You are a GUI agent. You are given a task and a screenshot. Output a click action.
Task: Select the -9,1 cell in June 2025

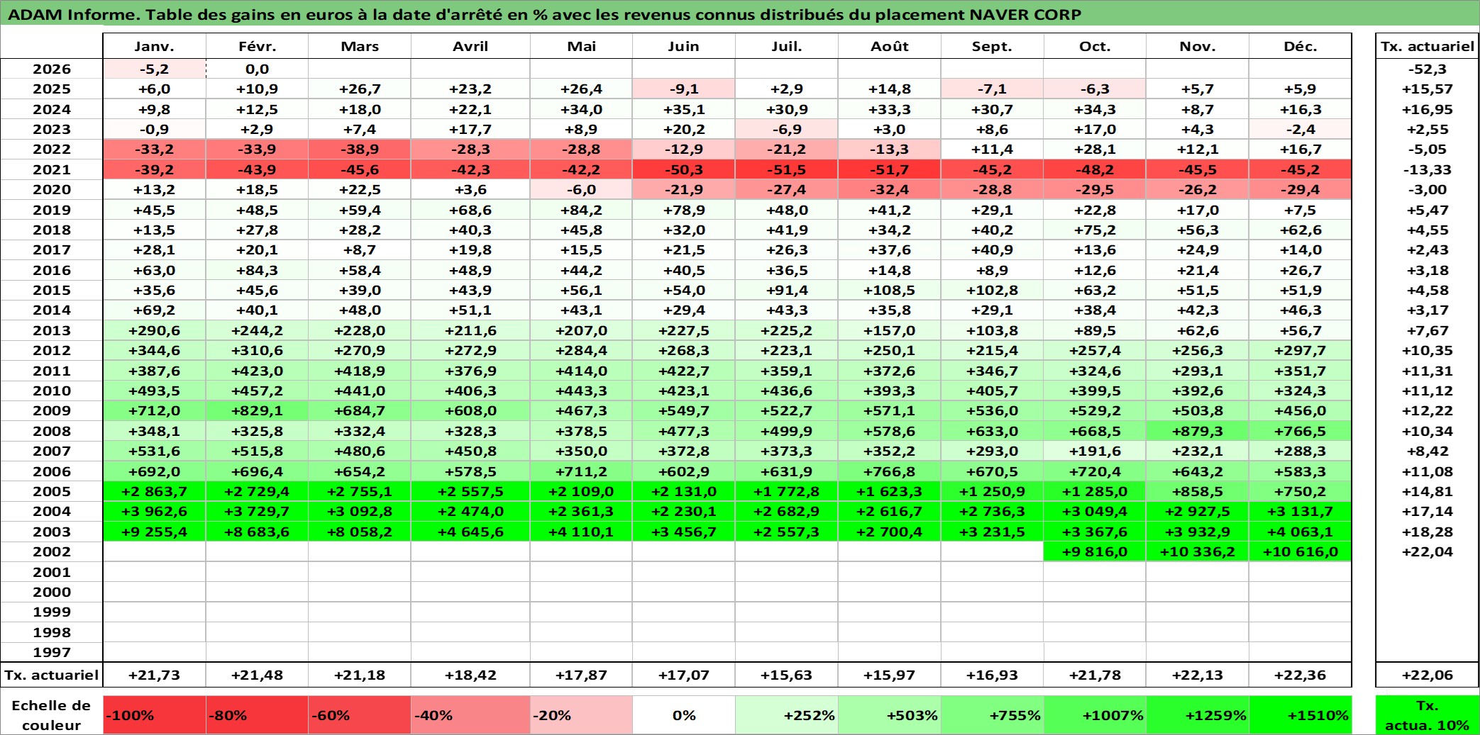(683, 89)
